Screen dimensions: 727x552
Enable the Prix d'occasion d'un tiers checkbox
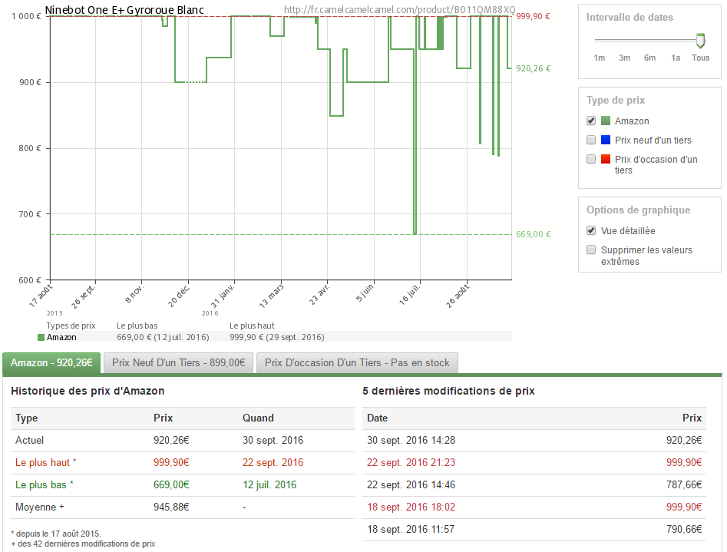pyautogui.click(x=590, y=159)
